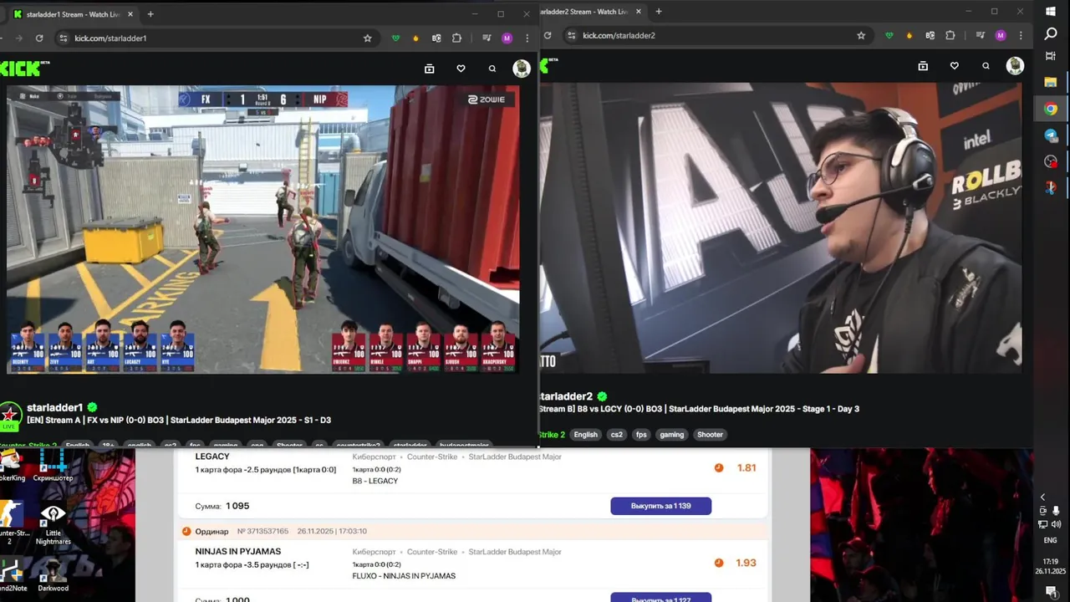
Task: Open Little Nightmares desktop shortcut
Action: [53, 524]
